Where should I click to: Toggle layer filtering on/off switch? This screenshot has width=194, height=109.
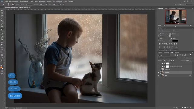click(x=191, y=55)
